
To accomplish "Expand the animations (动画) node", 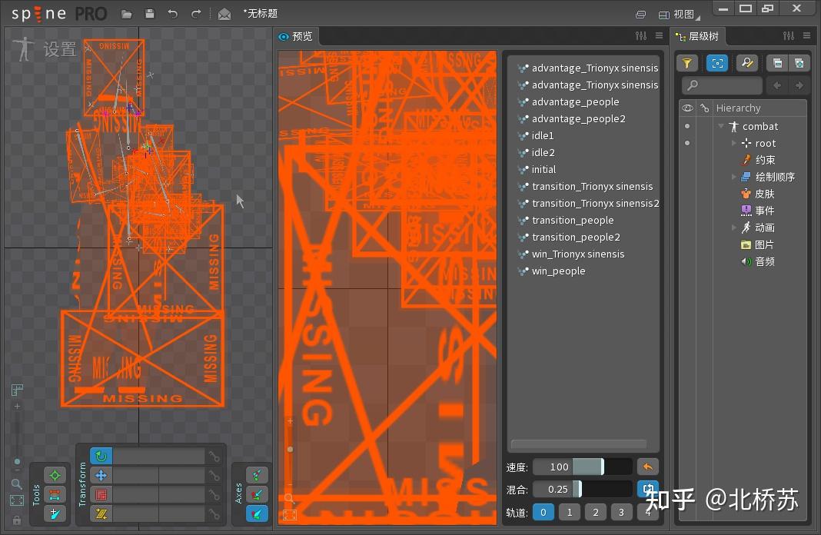I will click(x=734, y=228).
